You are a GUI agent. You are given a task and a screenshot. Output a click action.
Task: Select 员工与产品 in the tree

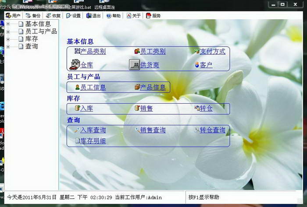[x=41, y=31]
